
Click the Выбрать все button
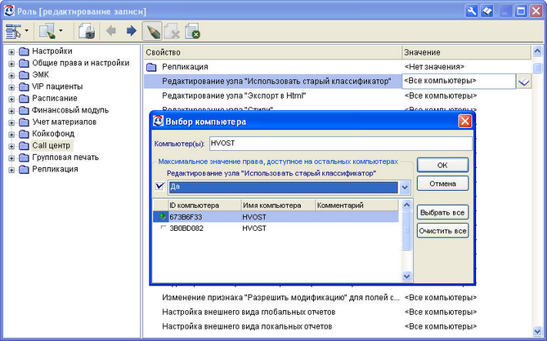tap(442, 213)
